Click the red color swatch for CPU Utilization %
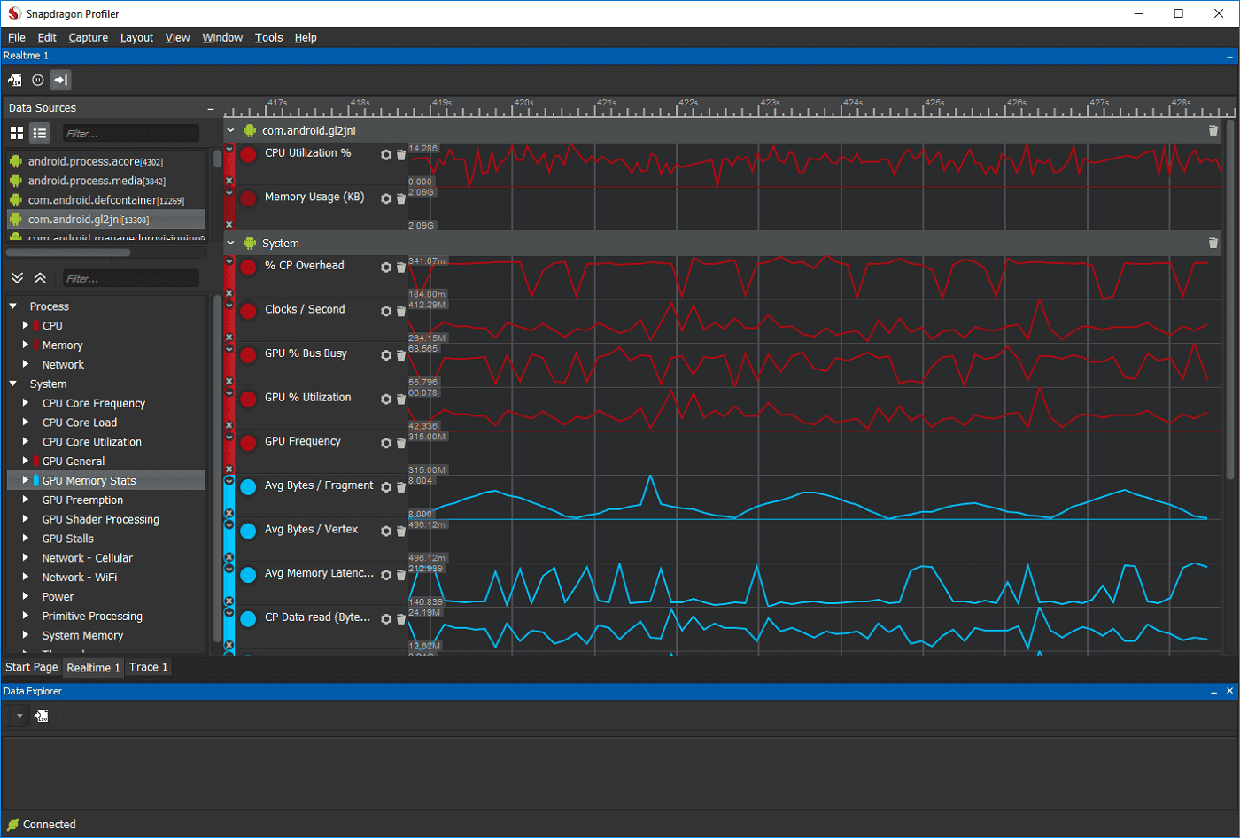The image size is (1240, 838). 248,154
